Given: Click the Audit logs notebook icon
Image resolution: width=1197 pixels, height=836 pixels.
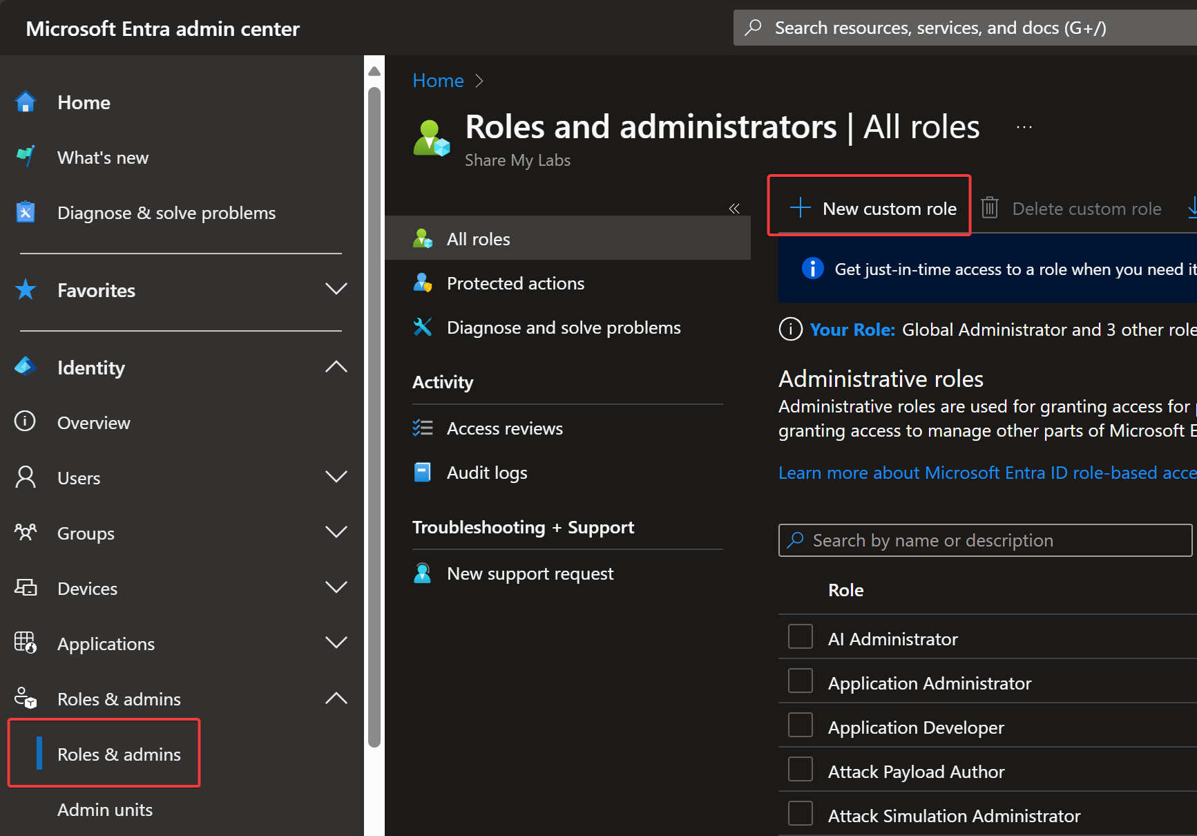Looking at the screenshot, I should tap(422, 473).
